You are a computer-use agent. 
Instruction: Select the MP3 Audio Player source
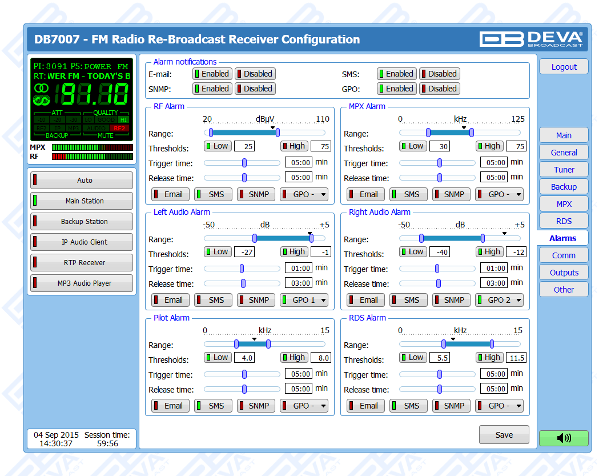coord(82,283)
